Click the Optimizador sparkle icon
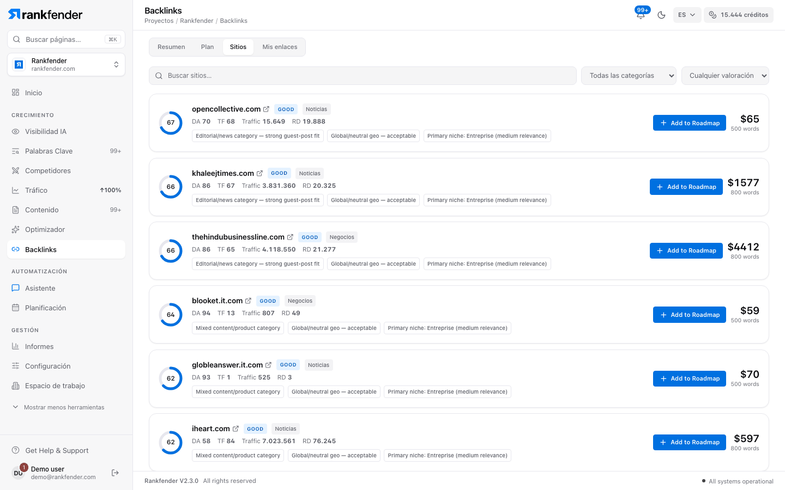Image resolution: width=785 pixels, height=490 pixels. [15, 230]
